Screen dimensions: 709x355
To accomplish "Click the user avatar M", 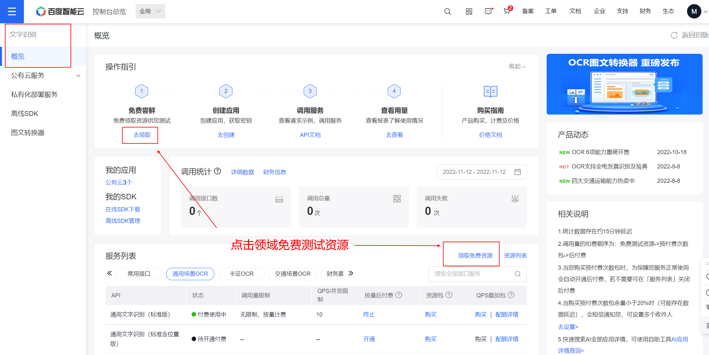I will click(694, 11).
